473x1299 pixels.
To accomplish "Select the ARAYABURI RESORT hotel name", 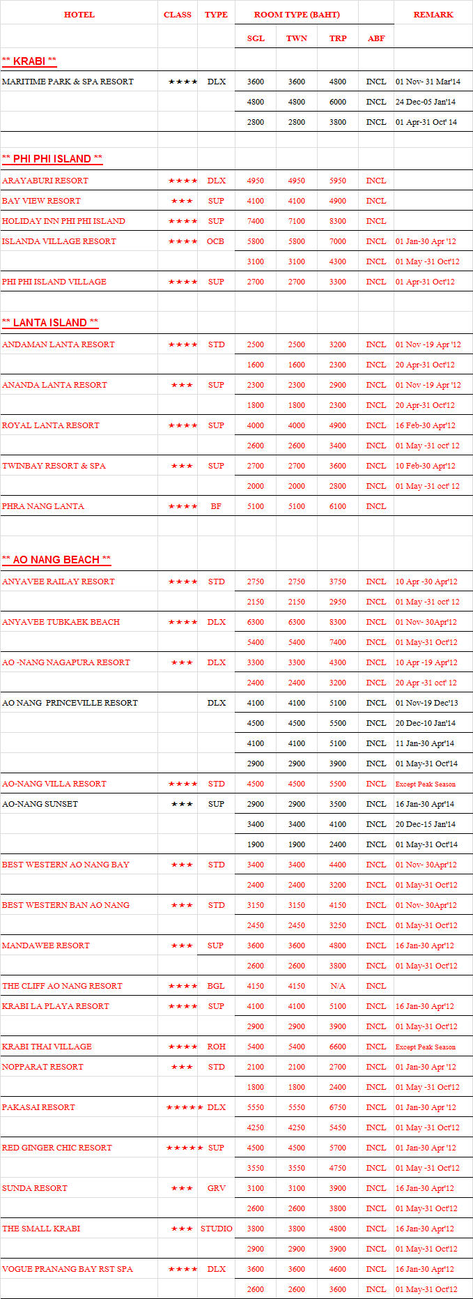I will click(x=45, y=181).
